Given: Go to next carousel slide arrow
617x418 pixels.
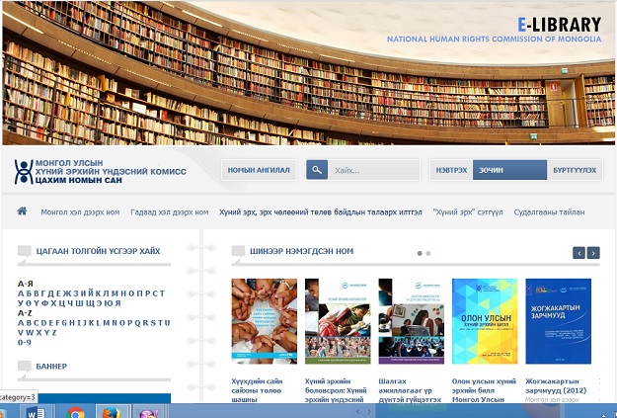Looking at the screenshot, I should coord(593,253).
